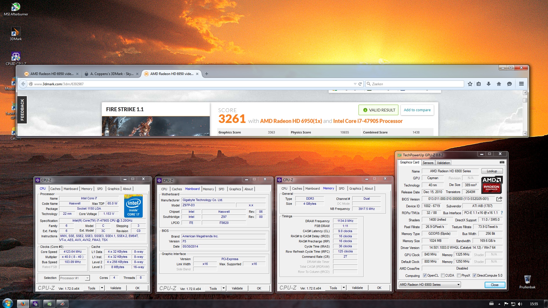
Task: Open bookmarks list icon in Firefox
Action: pos(479,84)
